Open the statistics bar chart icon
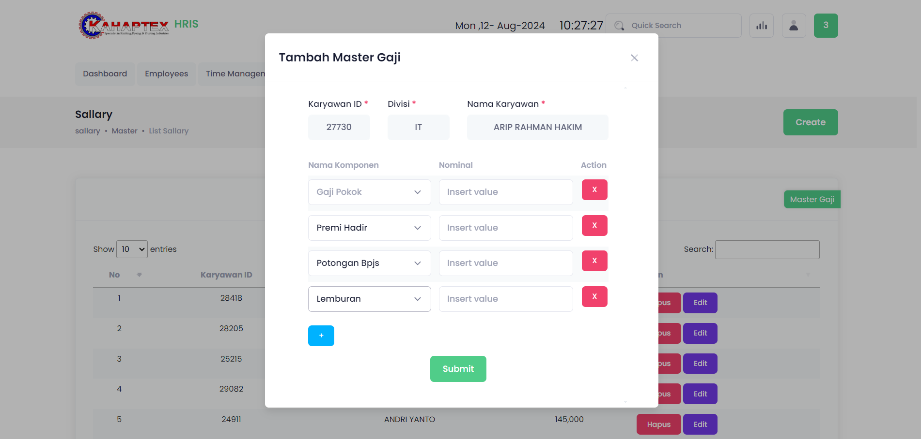Viewport: 921px width, 439px height. click(761, 26)
